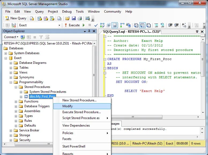Select View Dependencies in context menu

click(x=82, y=126)
